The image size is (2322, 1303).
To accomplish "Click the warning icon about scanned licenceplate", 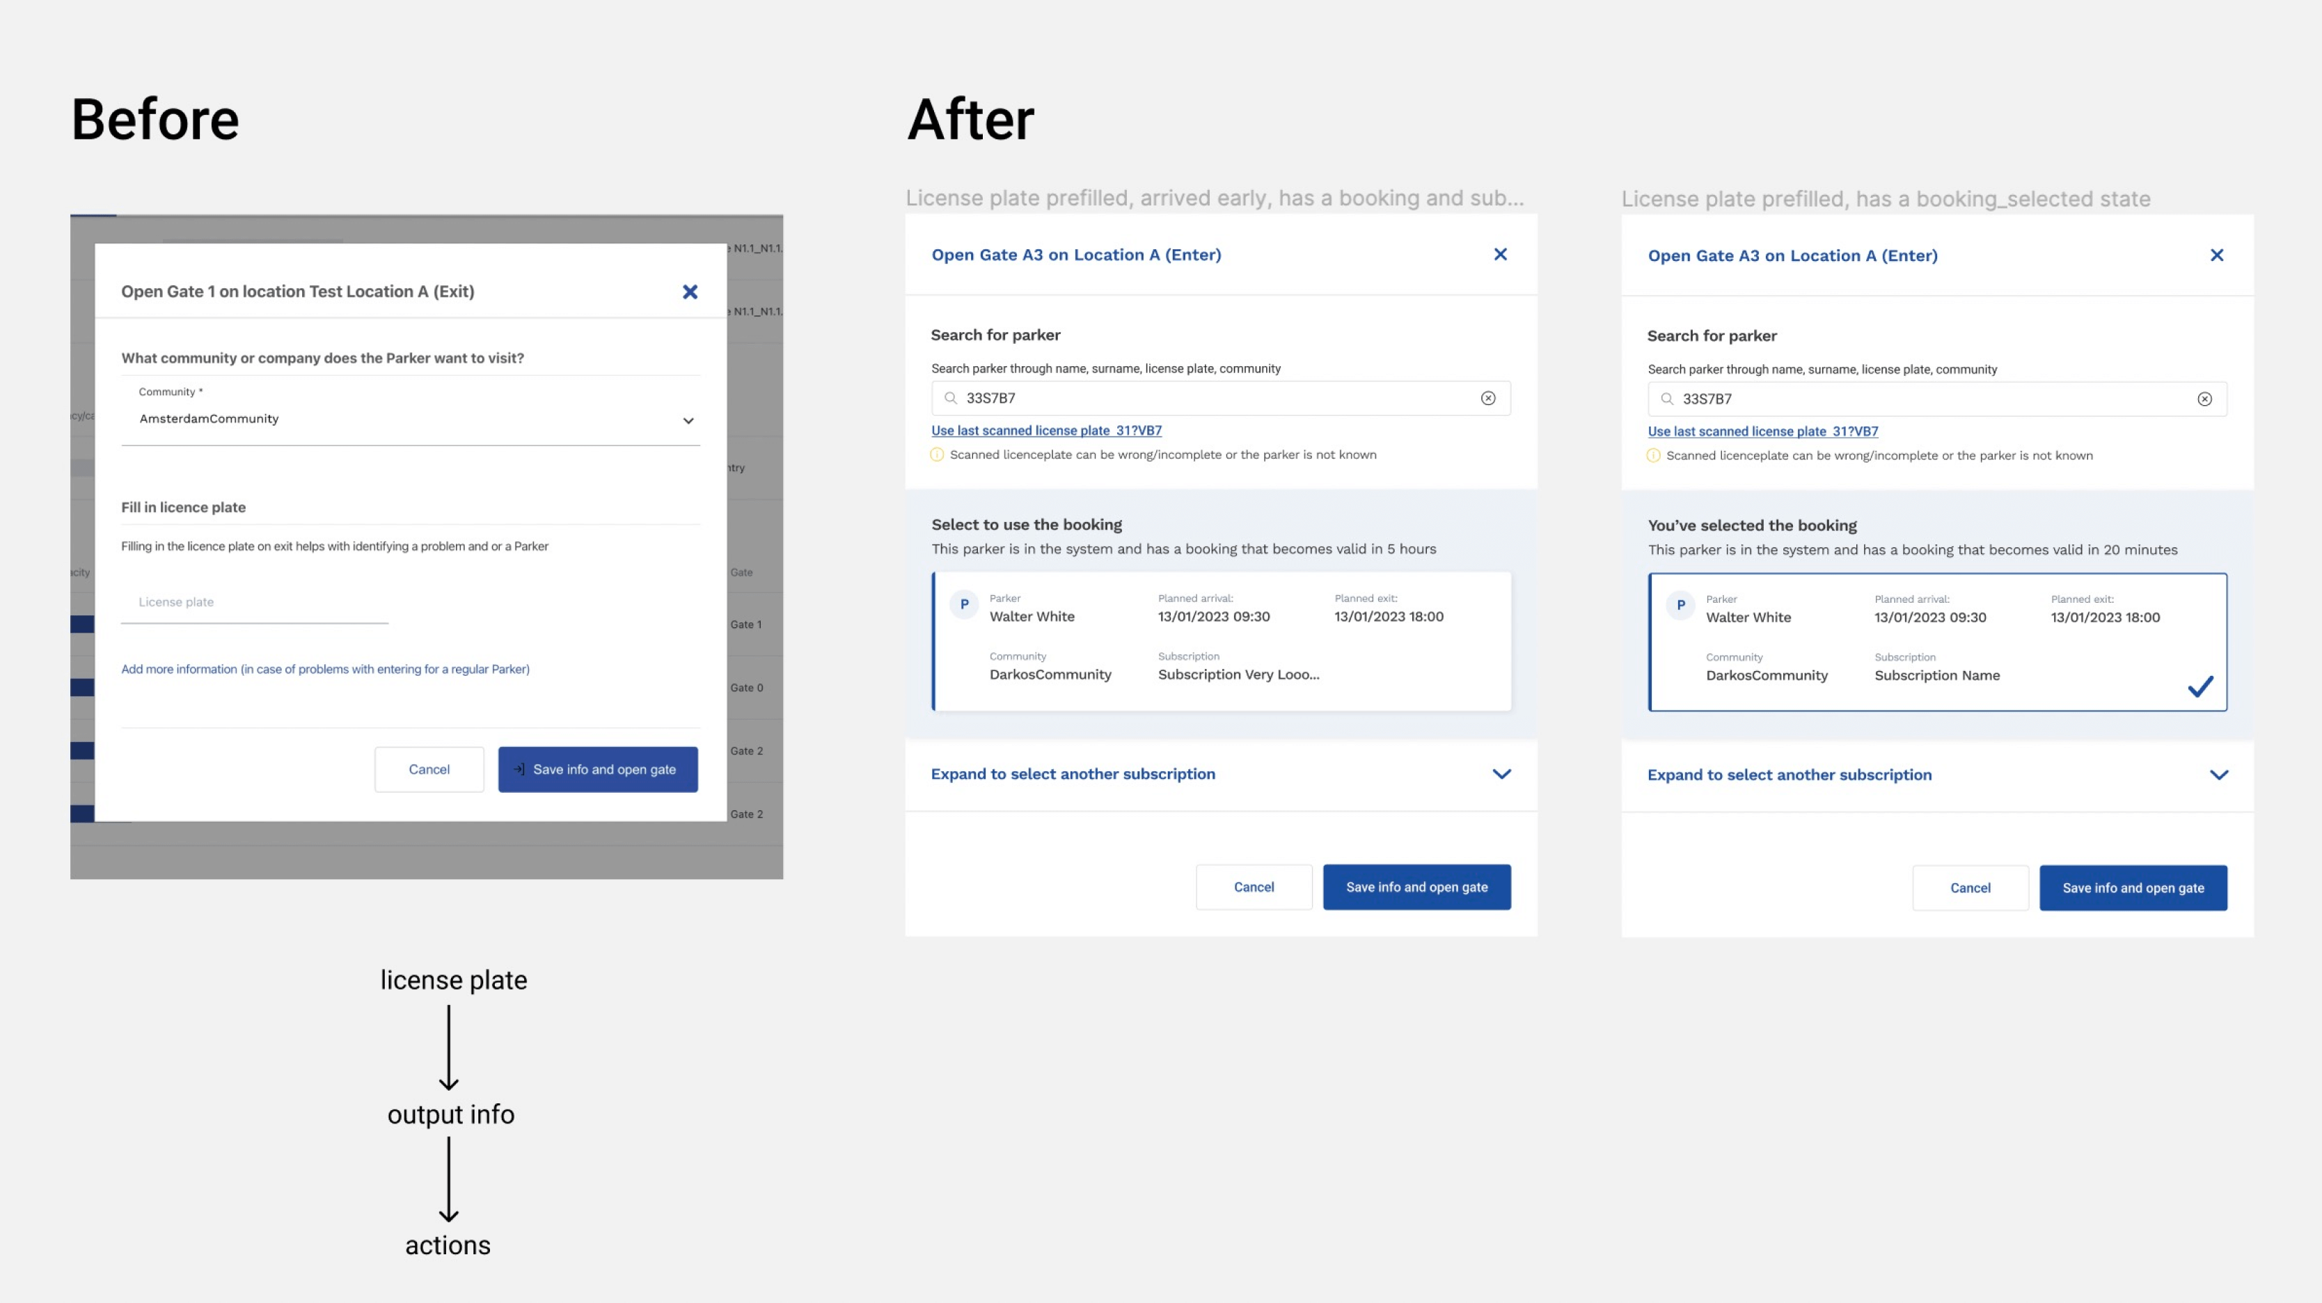I will [x=938, y=454].
